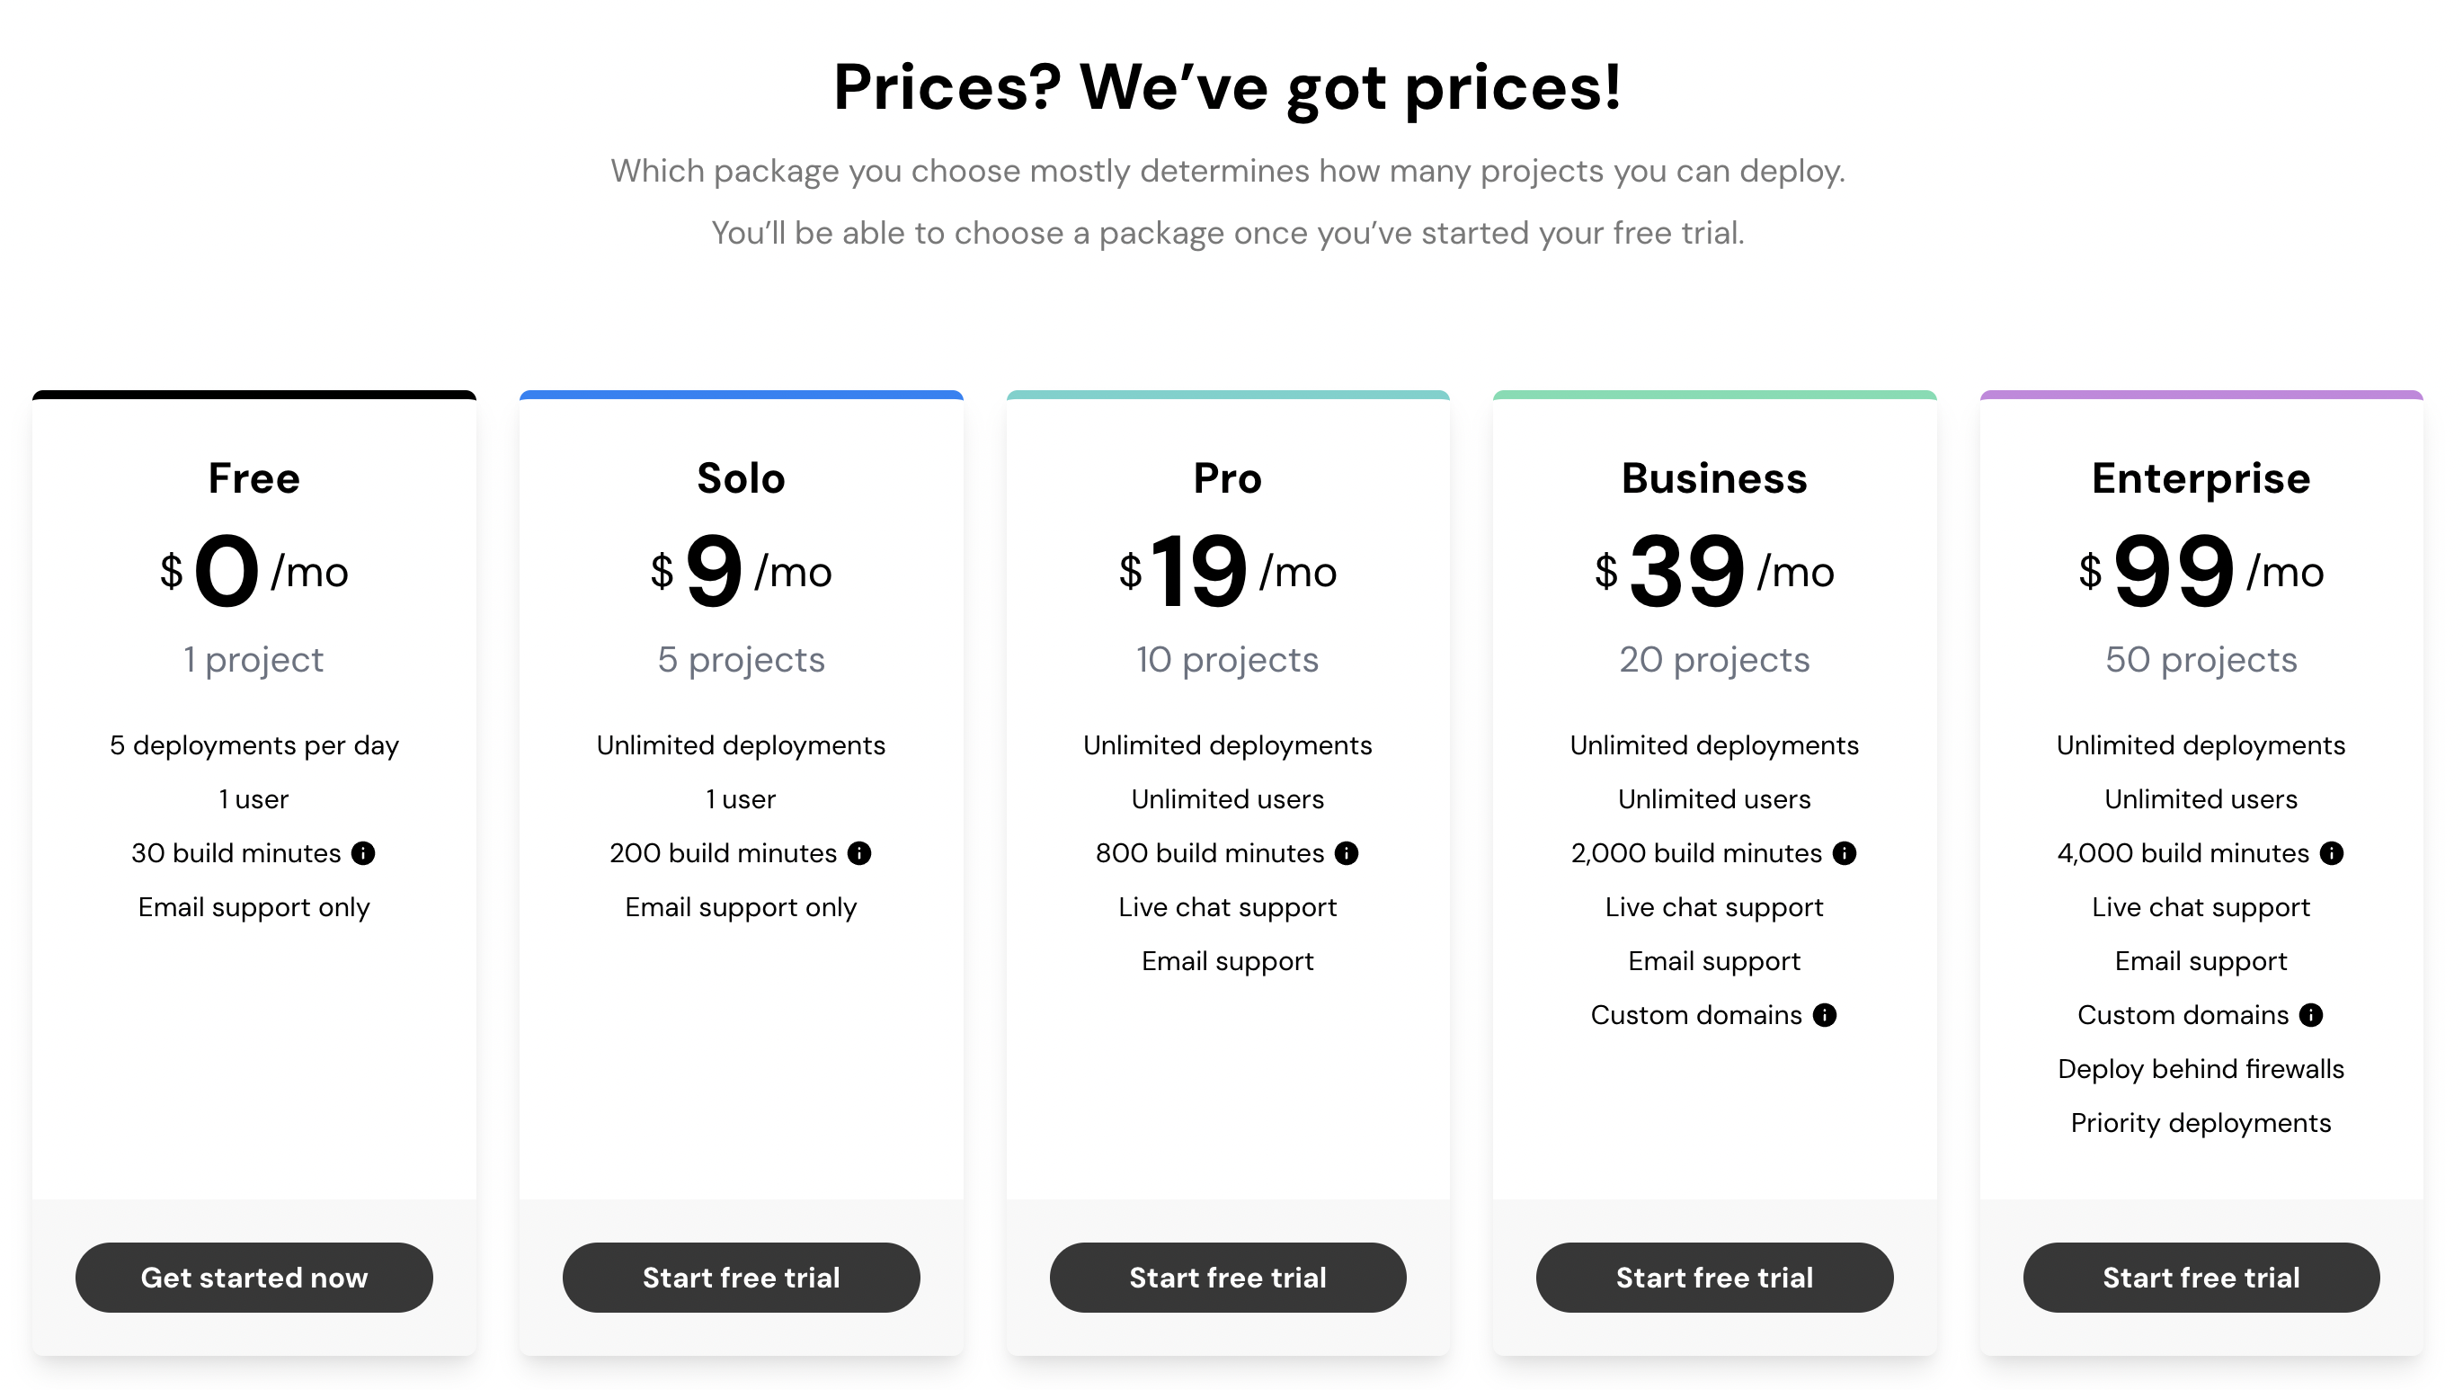Click info icon beside 30 build minutes
Viewport: 2463px width, 1390px height.
click(x=363, y=853)
